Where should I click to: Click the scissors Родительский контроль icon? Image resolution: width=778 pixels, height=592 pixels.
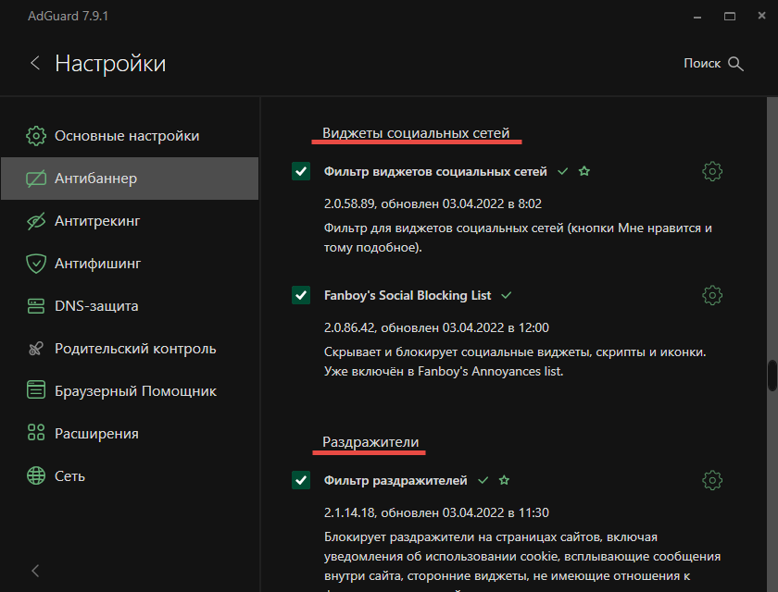tap(36, 349)
